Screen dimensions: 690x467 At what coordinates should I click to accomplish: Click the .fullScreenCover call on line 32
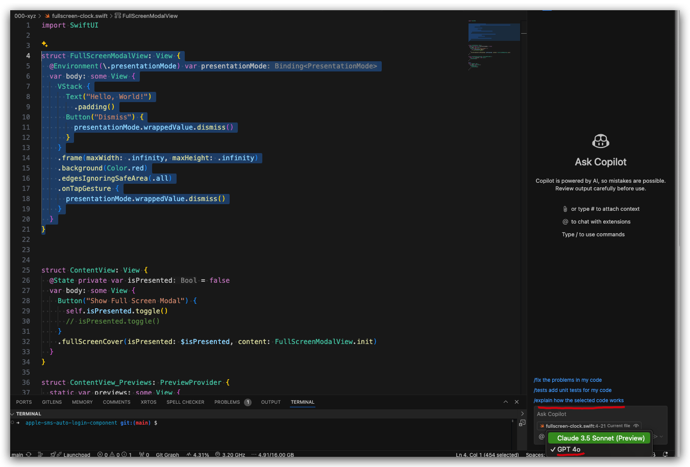click(x=217, y=341)
